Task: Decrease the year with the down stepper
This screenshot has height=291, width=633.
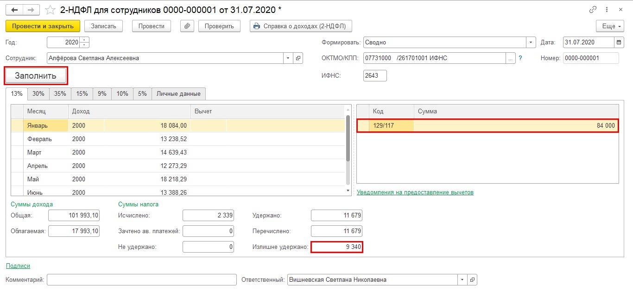Action: (84, 45)
